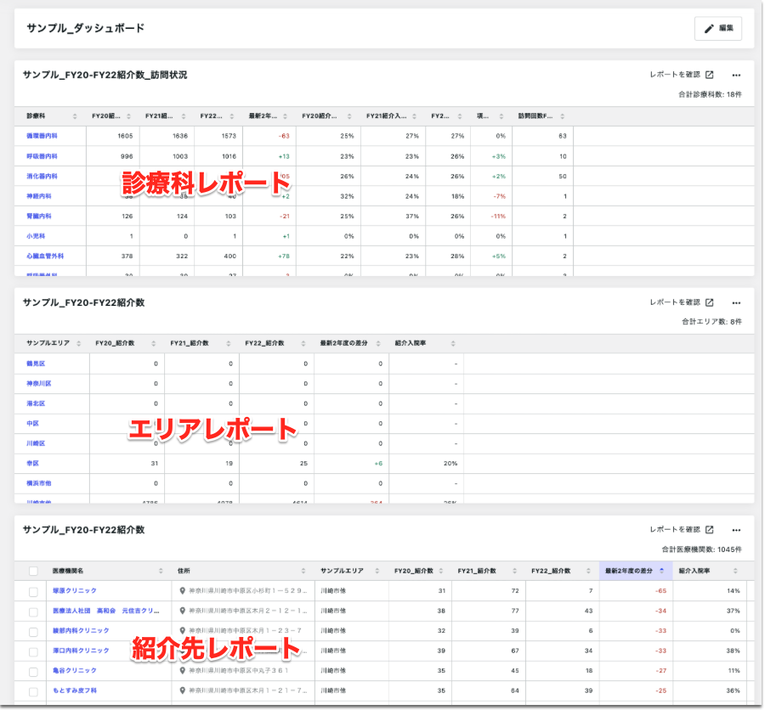This screenshot has height=710, width=765.
Task: Open the 横浜市他 area link
Action: point(39,484)
